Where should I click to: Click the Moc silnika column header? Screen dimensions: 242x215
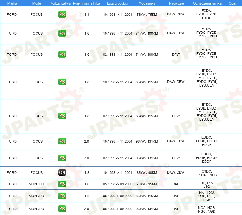click(147, 3)
